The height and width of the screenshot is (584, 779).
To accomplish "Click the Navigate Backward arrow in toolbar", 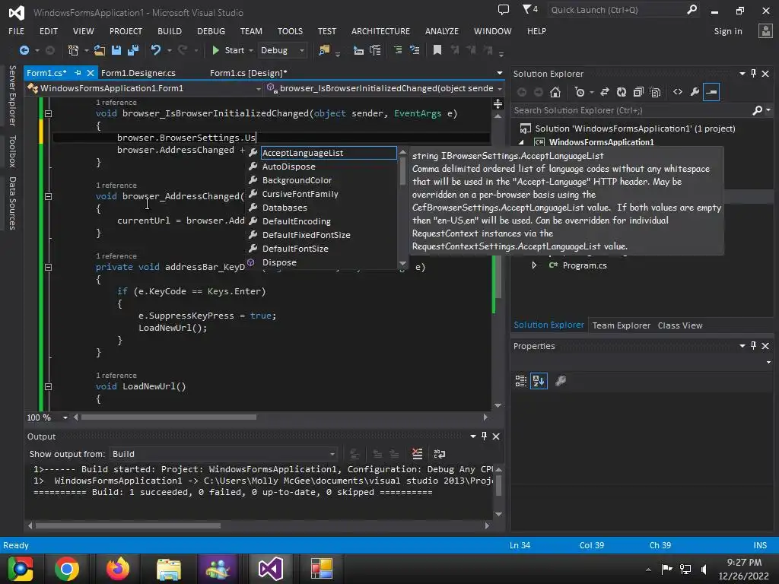I will tap(24, 50).
